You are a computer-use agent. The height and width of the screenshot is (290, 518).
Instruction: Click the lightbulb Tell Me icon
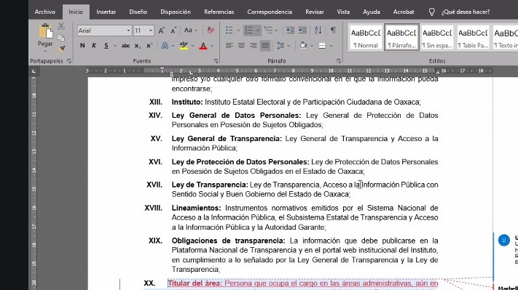tap(432, 12)
